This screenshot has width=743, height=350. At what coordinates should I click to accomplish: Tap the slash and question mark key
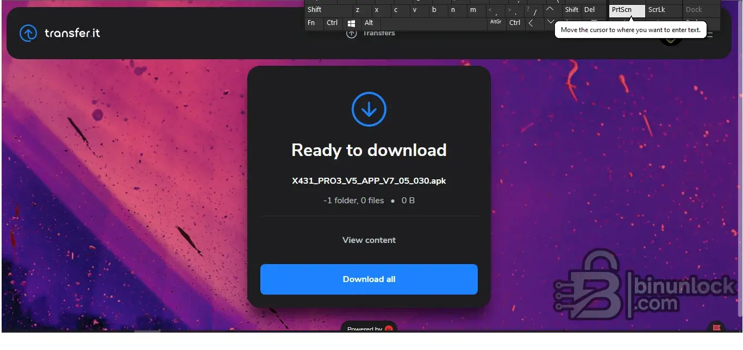[x=533, y=10]
